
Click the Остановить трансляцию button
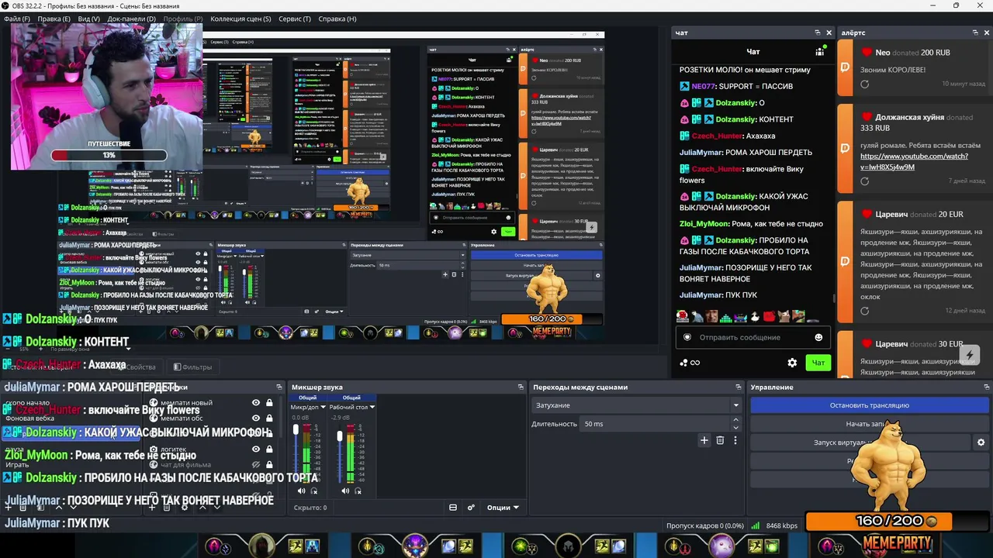coord(869,405)
